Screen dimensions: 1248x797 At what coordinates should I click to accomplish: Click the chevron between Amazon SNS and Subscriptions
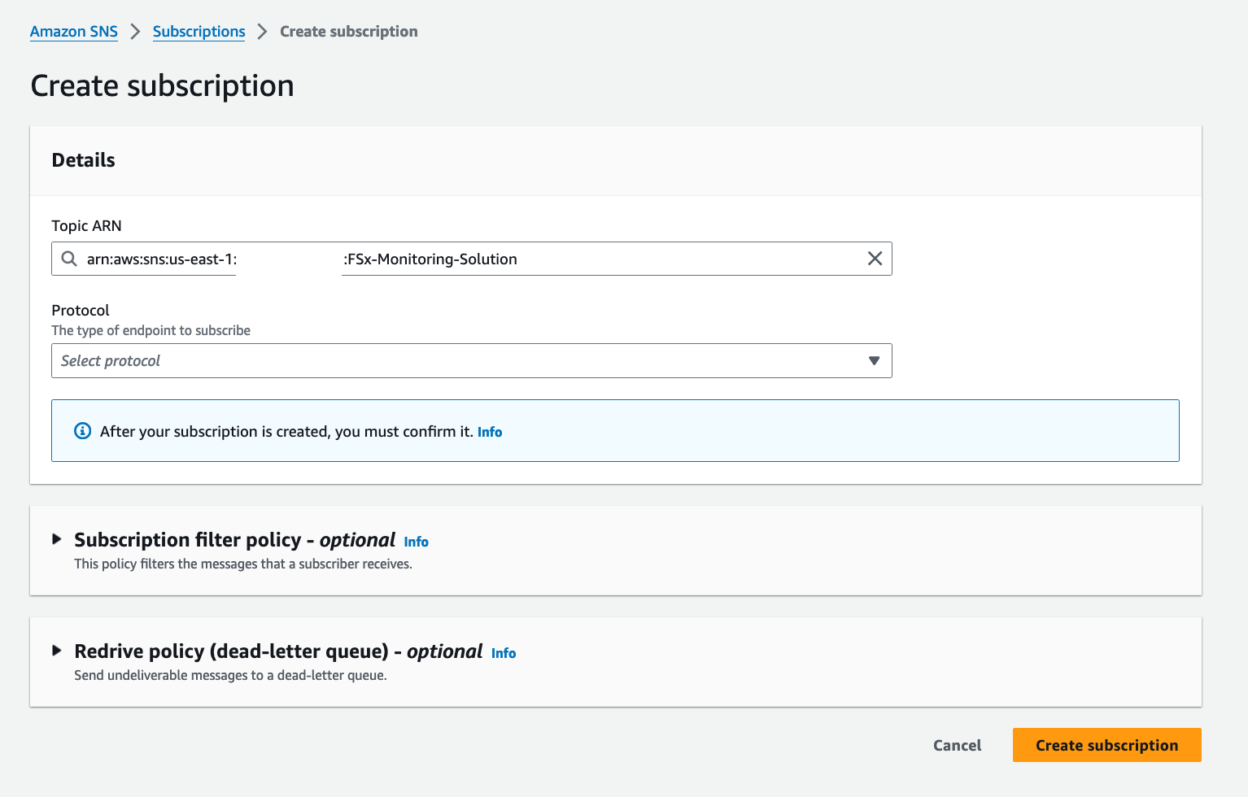pos(135,31)
